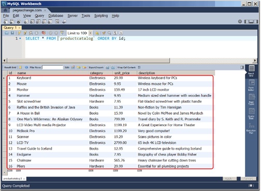Click the create new stored procedure icon
The height and width of the screenshot is (191, 262).
coord(44,22)
